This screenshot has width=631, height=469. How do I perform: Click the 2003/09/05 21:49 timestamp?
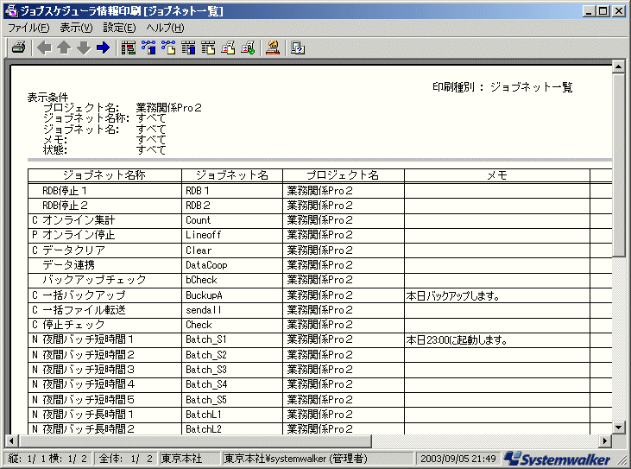[x=457, y=459]
